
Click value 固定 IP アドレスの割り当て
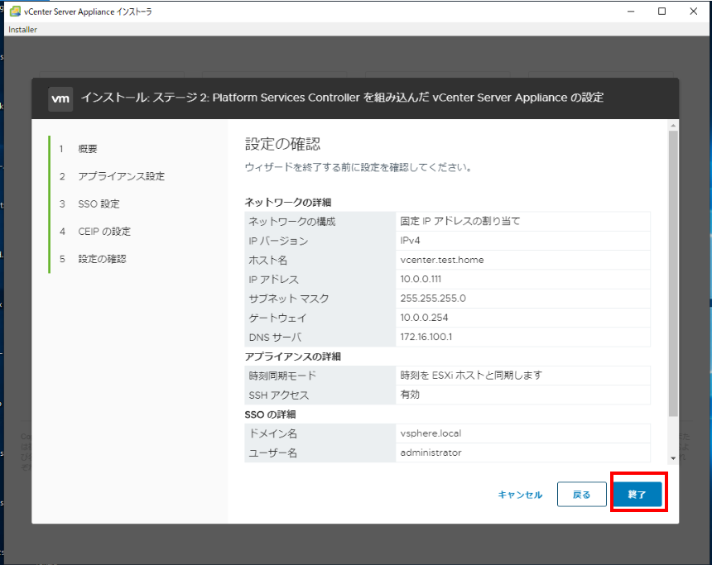click(460, 221)
